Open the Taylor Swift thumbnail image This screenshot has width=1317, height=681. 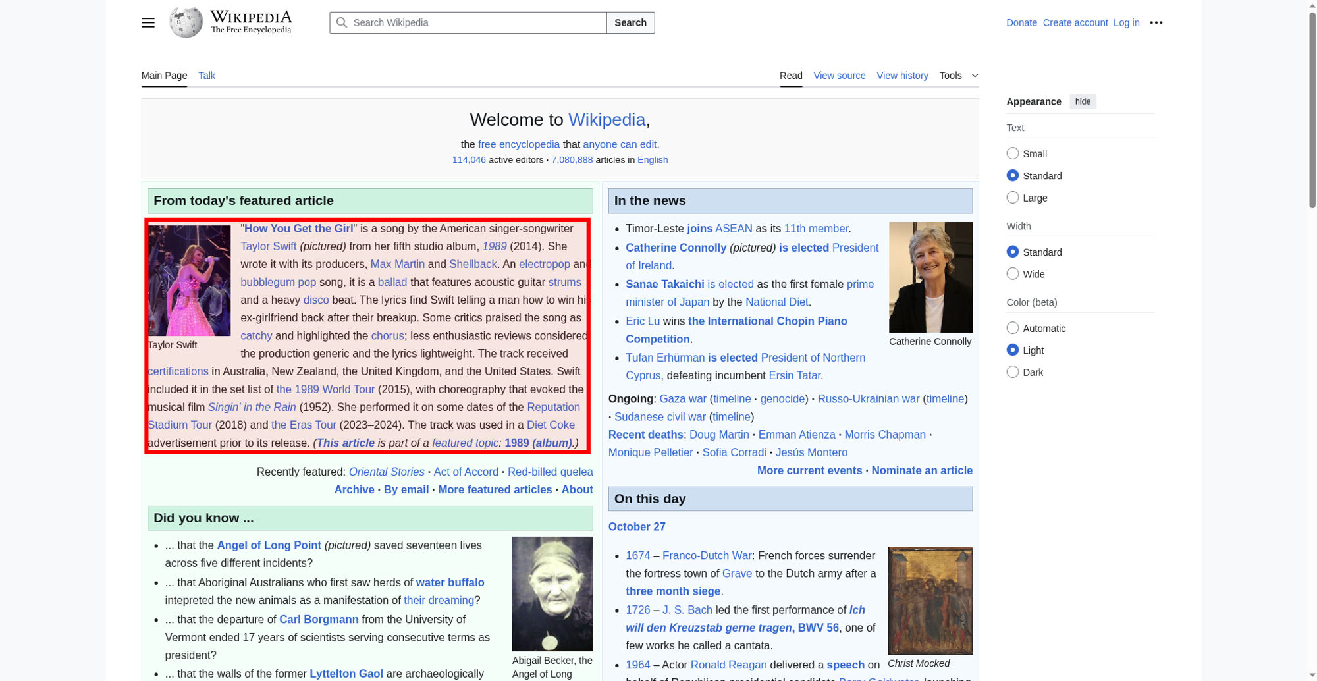(190, 281)
